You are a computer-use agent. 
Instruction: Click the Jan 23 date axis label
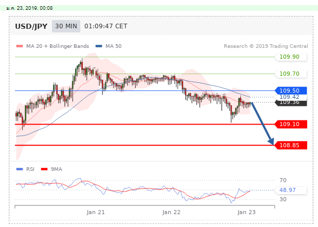pos(246,212)
